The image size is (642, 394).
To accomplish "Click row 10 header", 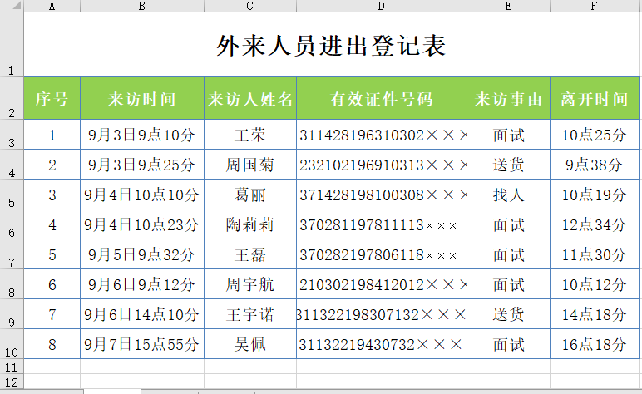I will 12,344.
